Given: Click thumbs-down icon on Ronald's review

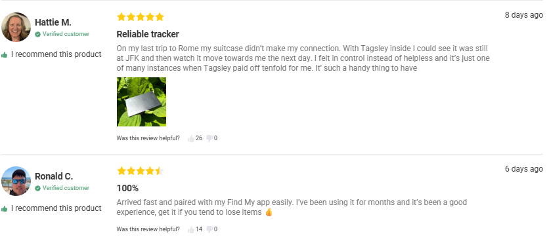Looking at the screenshot, I should (x=209, y=230).
